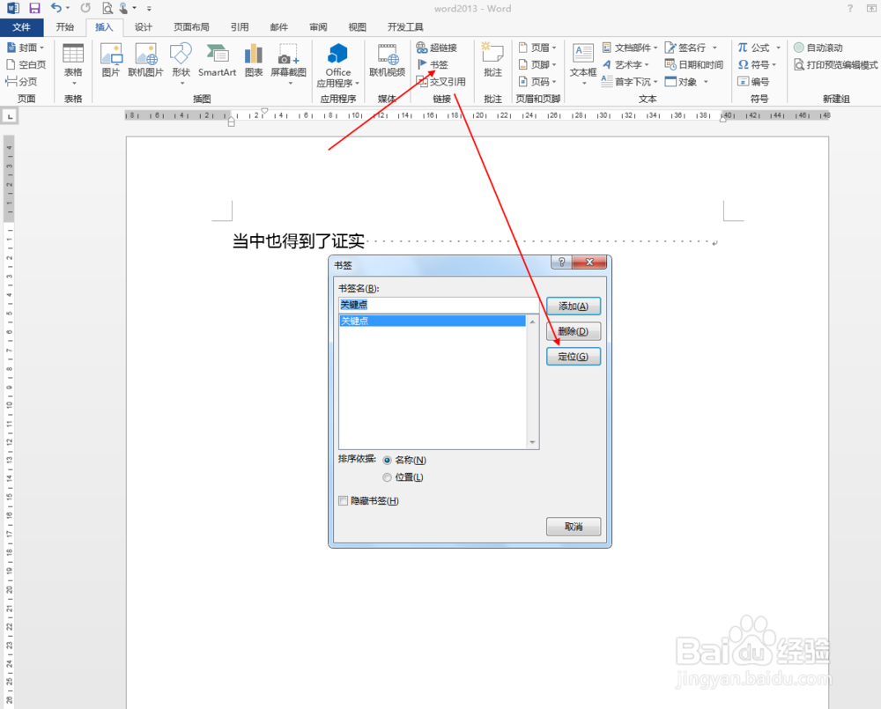Click the Screenshot (屏幕截图) icon

pos(288,63)
